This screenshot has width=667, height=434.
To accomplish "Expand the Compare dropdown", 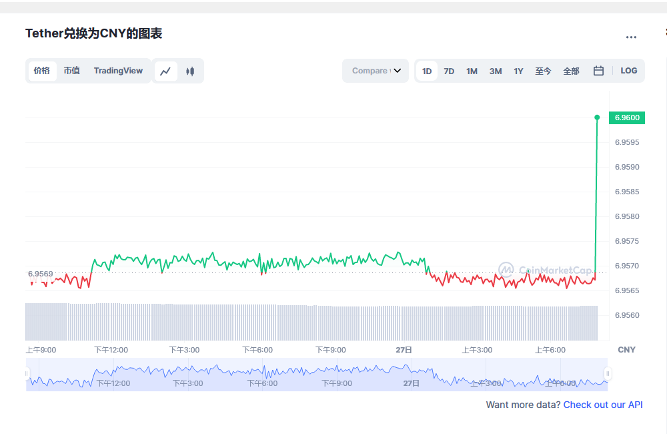I will click(x=376, y=71).
